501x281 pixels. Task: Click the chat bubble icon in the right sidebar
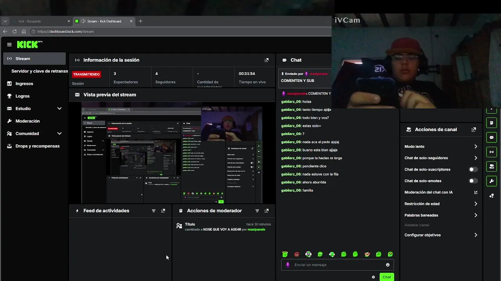pyautogui.click(x=492, y=137)
